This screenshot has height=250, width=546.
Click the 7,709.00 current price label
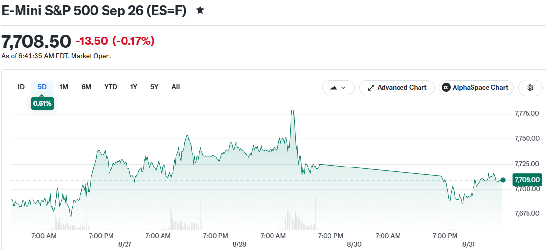(527, 180)
